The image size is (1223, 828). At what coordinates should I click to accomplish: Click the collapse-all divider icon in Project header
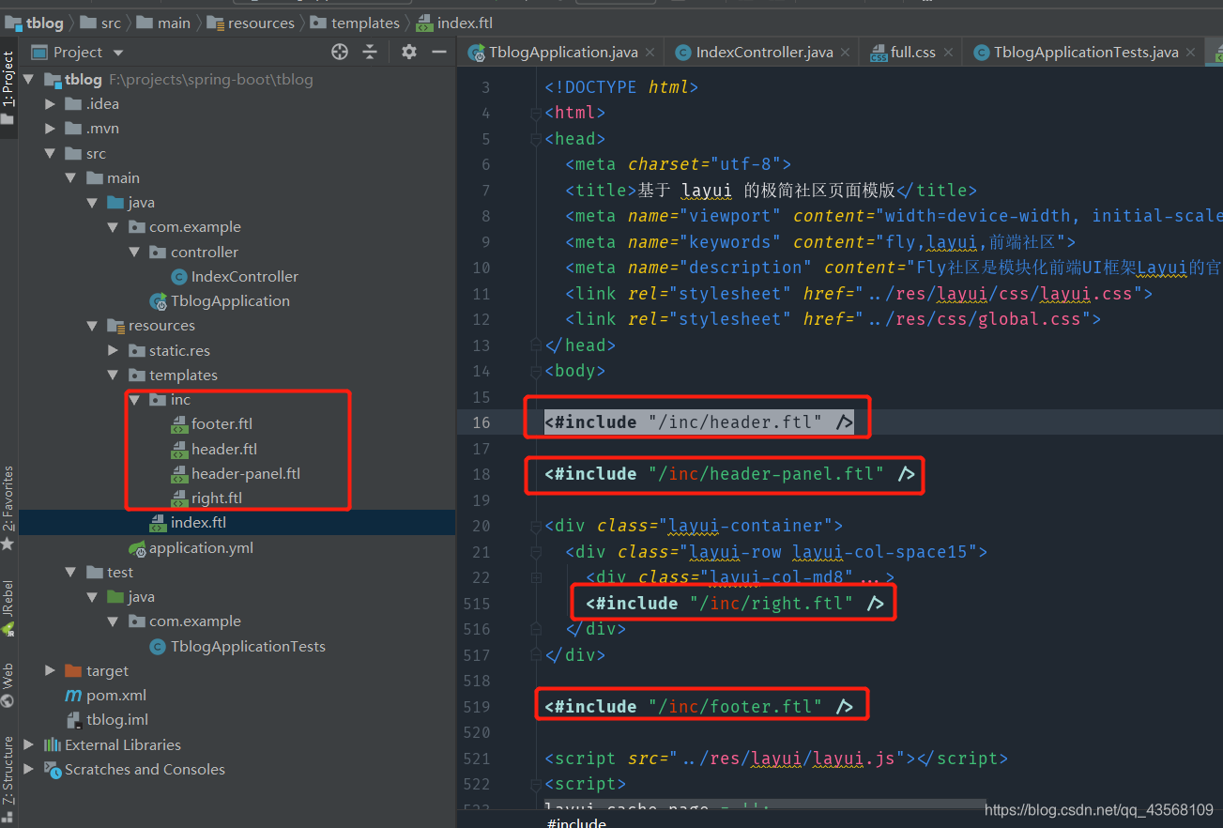[370, 52]
